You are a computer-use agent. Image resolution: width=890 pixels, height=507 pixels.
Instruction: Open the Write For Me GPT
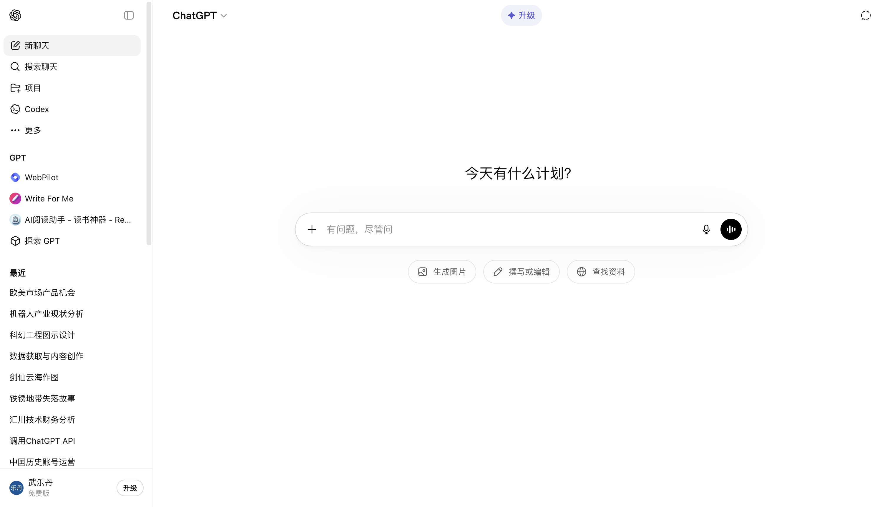pos(72,199)
